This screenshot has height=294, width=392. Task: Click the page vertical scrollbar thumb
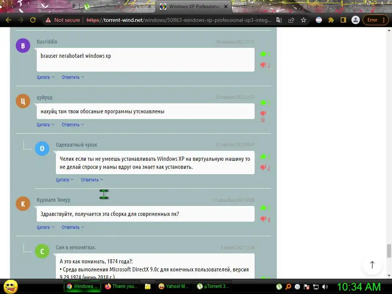pyautogui.click(x=389, y=251)
